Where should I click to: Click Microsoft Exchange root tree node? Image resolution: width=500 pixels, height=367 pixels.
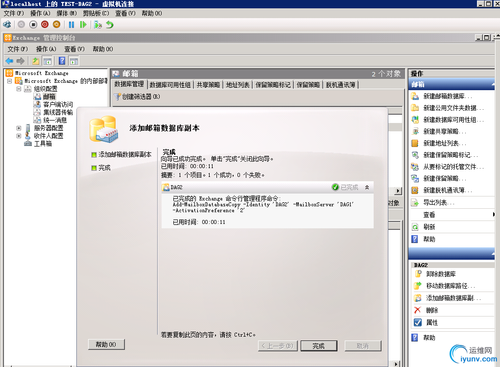(x=42, y=73)
